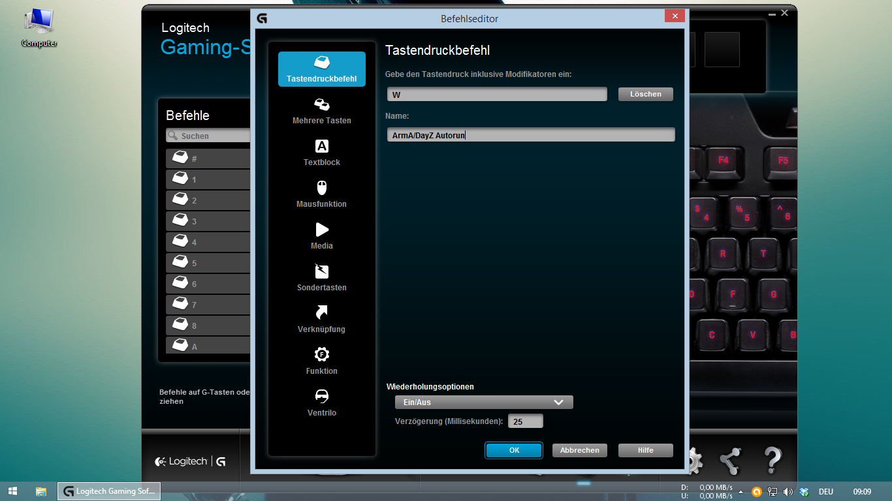
Task: Cancel with the Abbrechen button
Action: click(580, 450)
